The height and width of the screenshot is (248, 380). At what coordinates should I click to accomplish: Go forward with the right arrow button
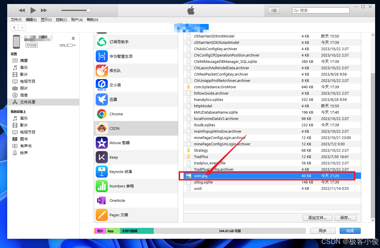22,27
